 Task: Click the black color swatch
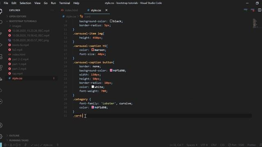pos(111,21)
